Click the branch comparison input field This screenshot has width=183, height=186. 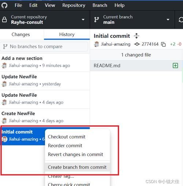(44, 46)
